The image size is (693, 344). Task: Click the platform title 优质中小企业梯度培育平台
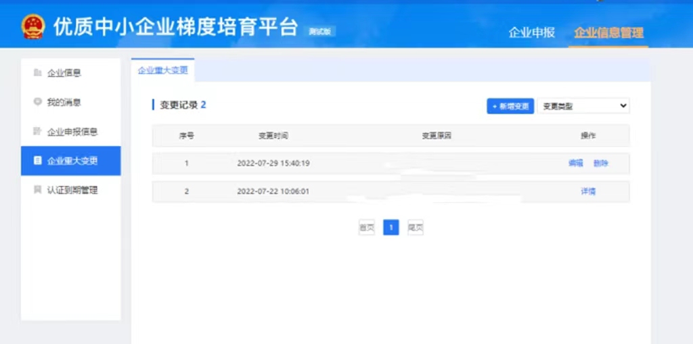click(x=175, y=28)
